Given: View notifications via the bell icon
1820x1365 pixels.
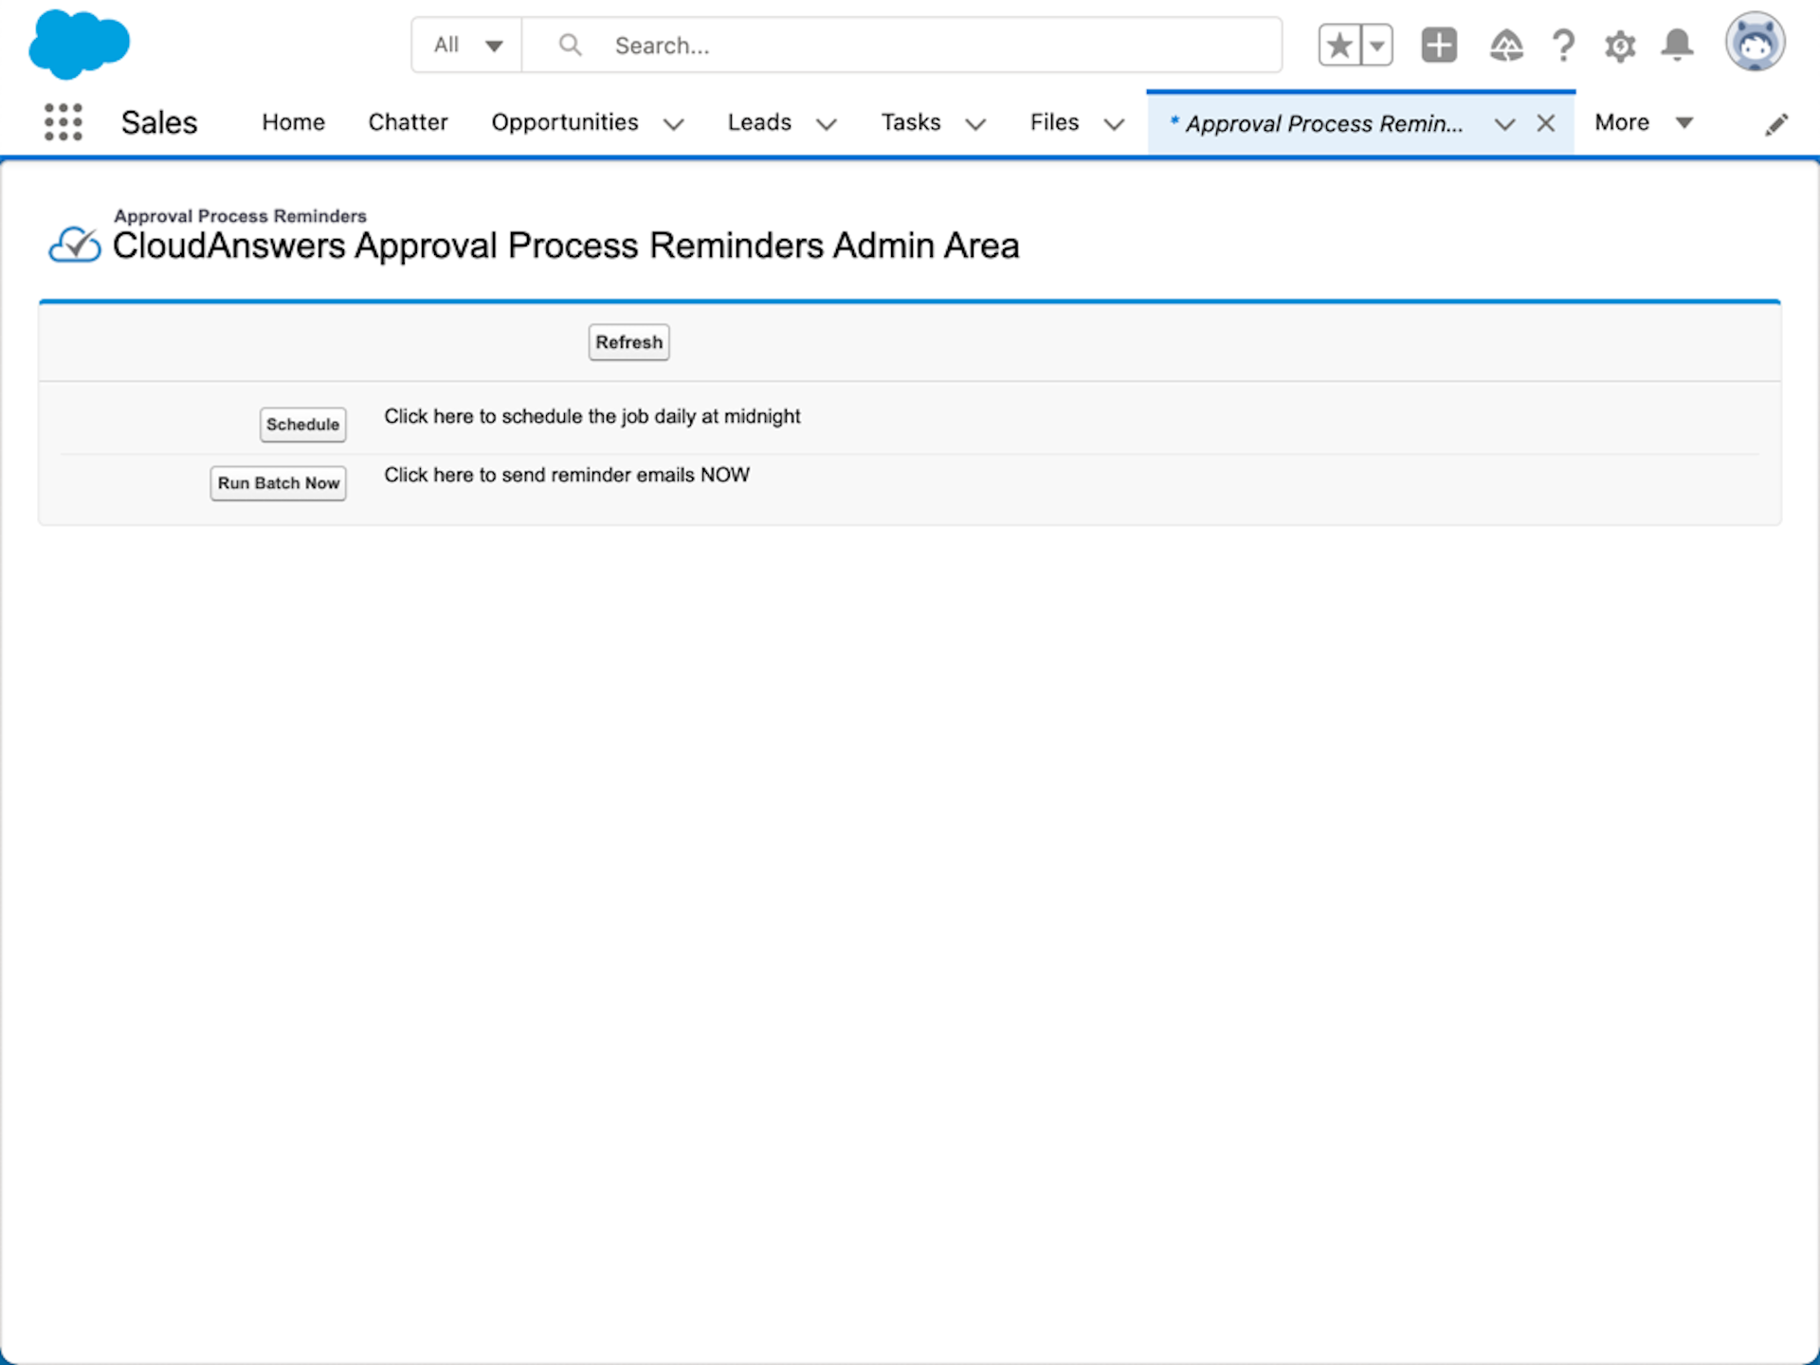Looking at the screenshot, I should tap(1677, 45).
